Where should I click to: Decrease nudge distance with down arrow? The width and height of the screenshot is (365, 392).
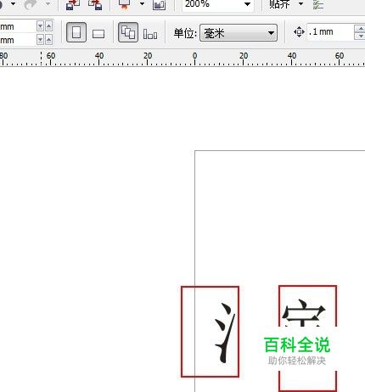click(361, 36)
